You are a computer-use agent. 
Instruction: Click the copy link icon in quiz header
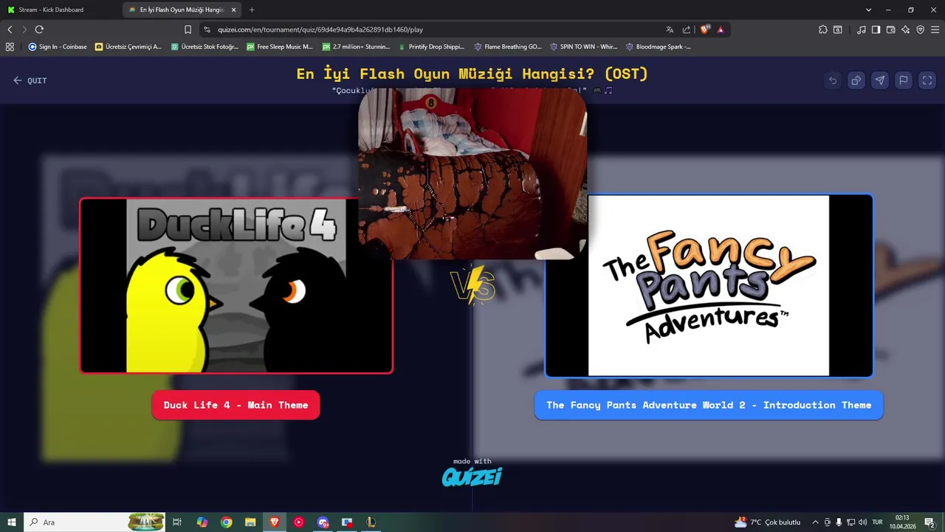[x=856, y=81]
